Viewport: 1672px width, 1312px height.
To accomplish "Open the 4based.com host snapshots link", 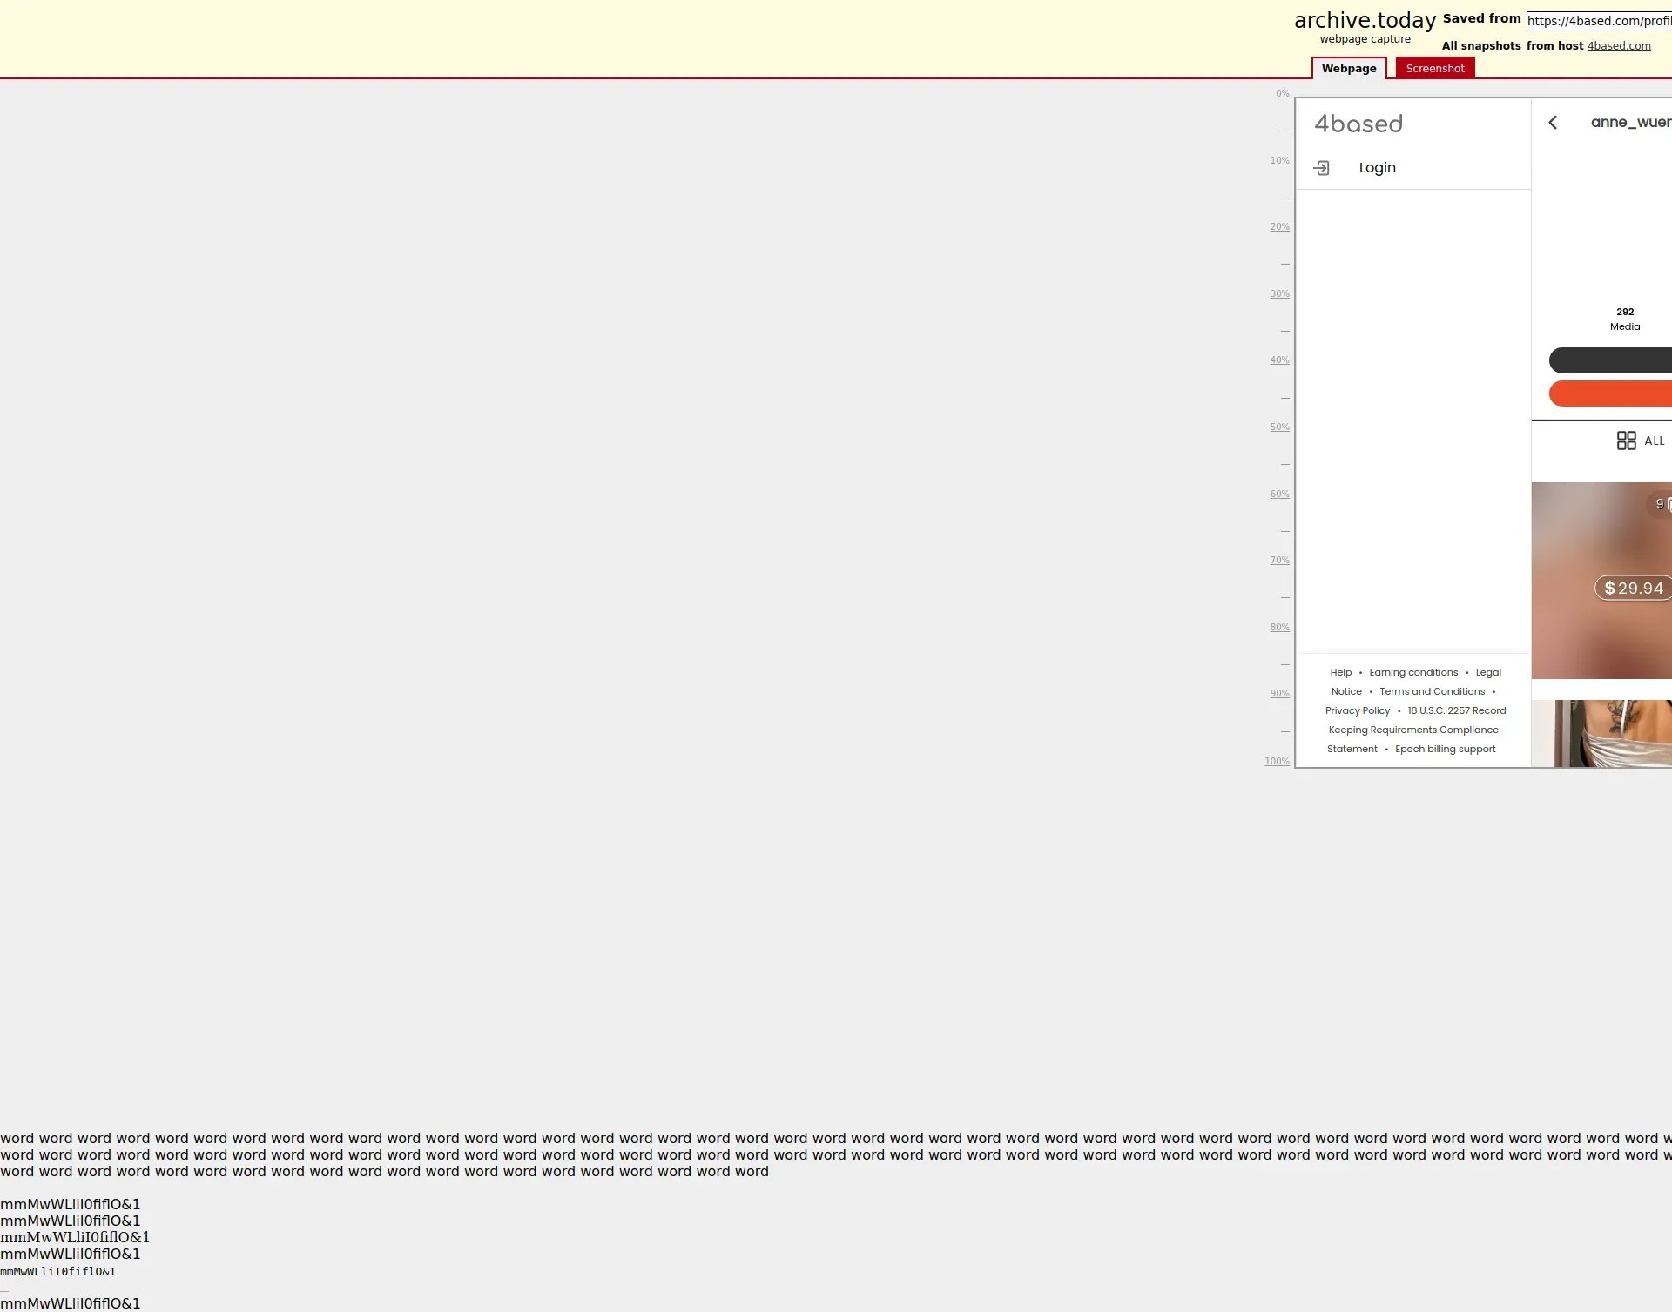I will (x=1618, y=46).
